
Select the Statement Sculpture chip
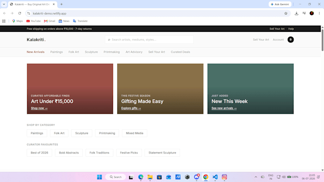(162, 153)
